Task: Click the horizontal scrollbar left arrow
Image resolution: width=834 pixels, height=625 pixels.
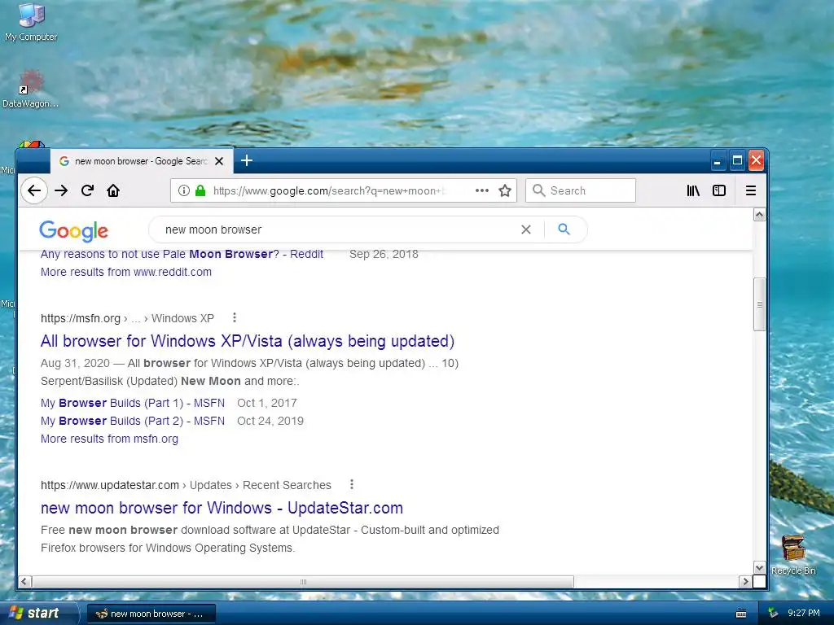Action: point(24,581)
